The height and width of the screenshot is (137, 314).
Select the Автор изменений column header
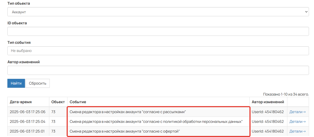(x=268, y=102)
